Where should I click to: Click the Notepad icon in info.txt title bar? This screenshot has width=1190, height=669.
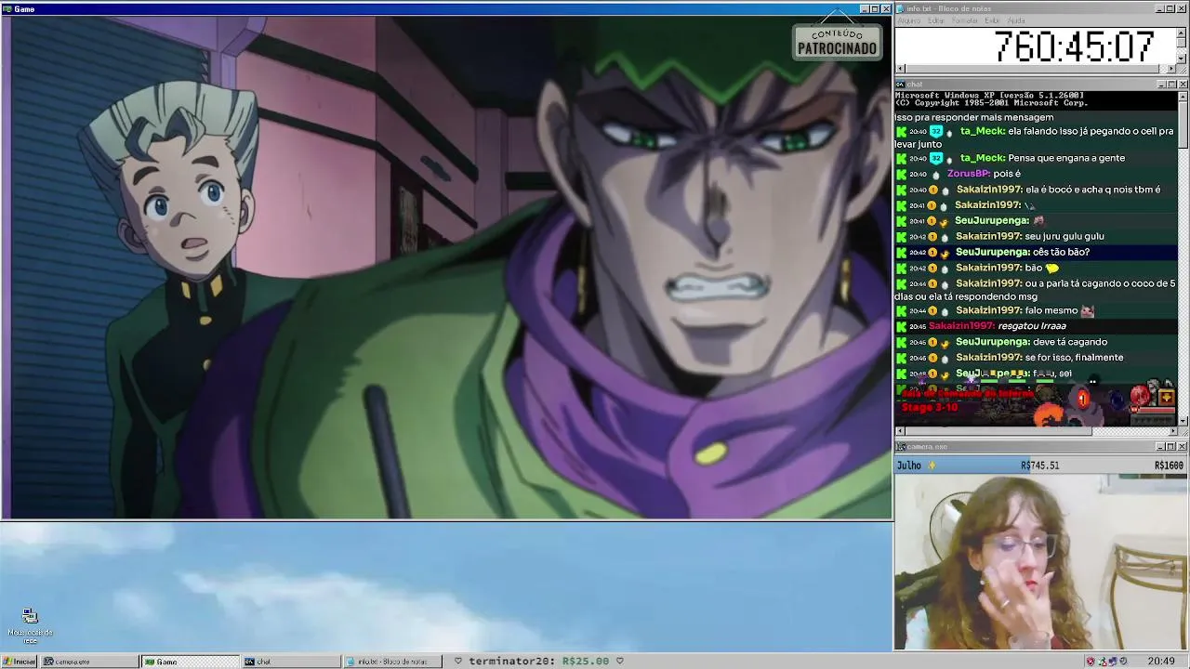(901, 8)
